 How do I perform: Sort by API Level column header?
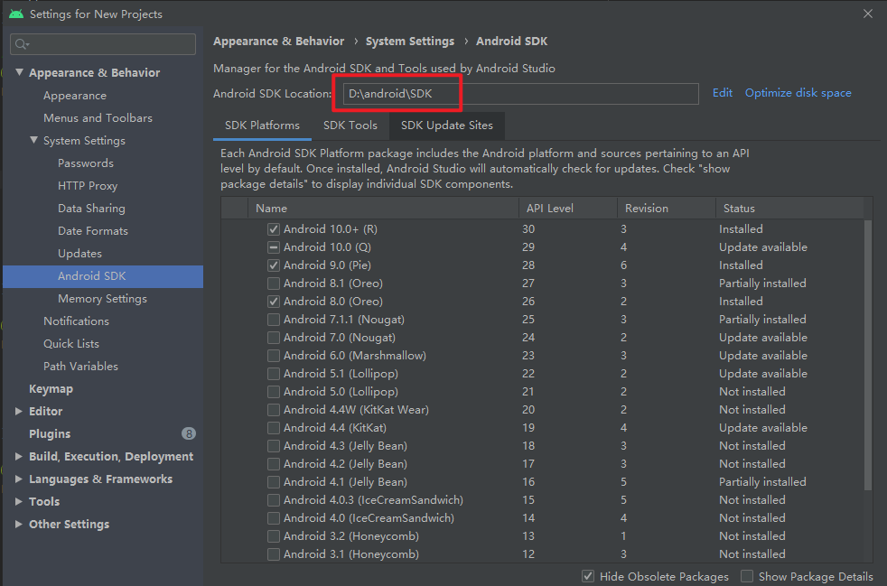pos(568,209)
